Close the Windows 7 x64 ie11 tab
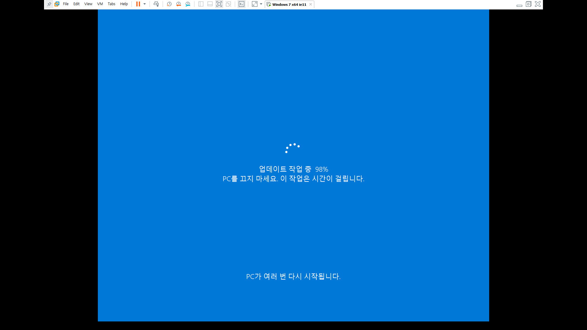This screenshot has width=587, height=330. coord(311,4)
